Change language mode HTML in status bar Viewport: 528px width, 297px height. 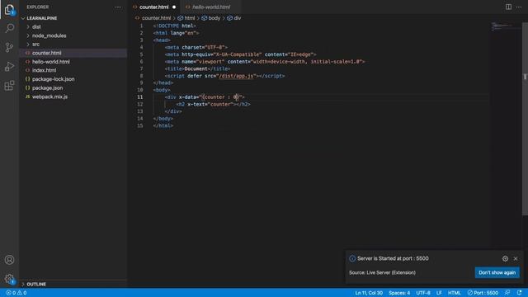454,293
